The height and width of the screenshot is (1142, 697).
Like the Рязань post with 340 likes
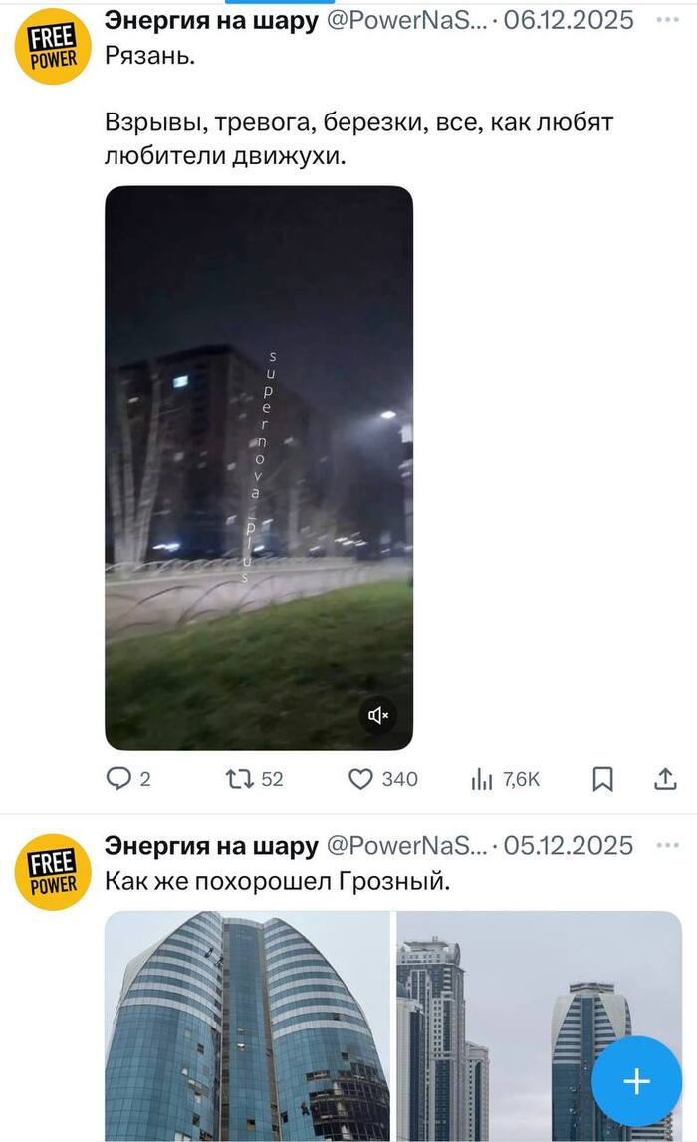(382, 779)
